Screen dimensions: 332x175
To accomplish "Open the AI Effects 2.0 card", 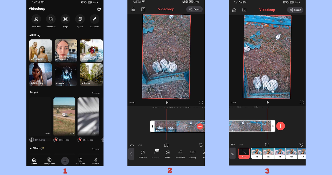I will click(x=40, y=74).
